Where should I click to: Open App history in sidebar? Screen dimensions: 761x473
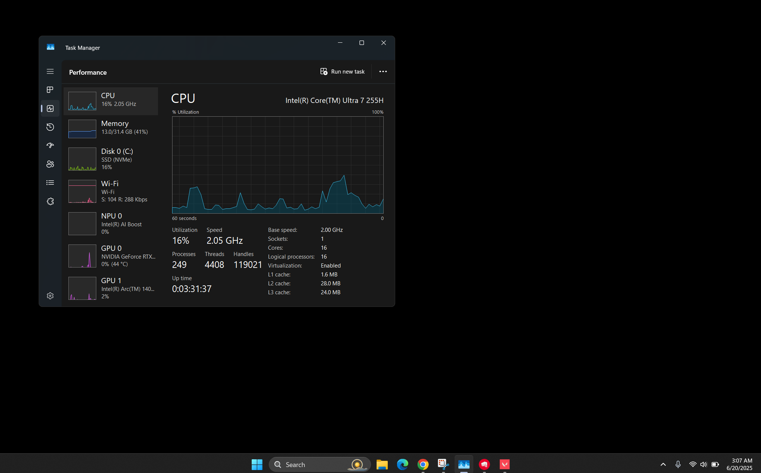pos(50,127)
